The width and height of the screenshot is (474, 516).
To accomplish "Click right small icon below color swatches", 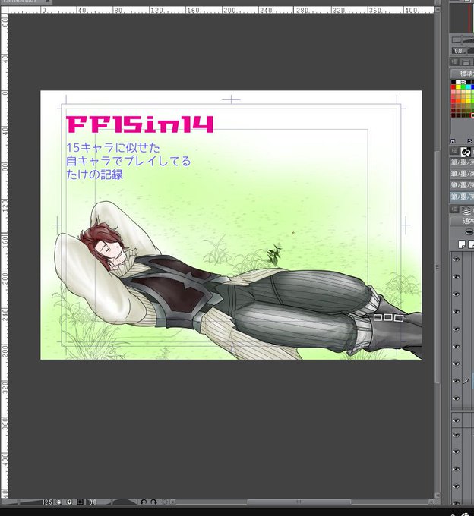I will click(469, 141).
